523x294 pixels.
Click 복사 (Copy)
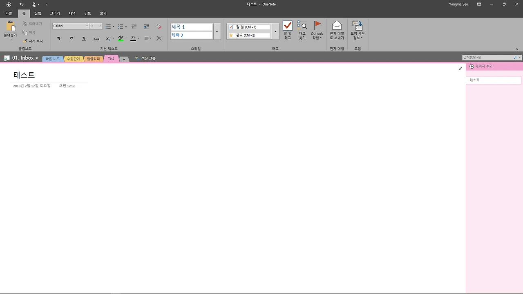(x=29, y=32)
